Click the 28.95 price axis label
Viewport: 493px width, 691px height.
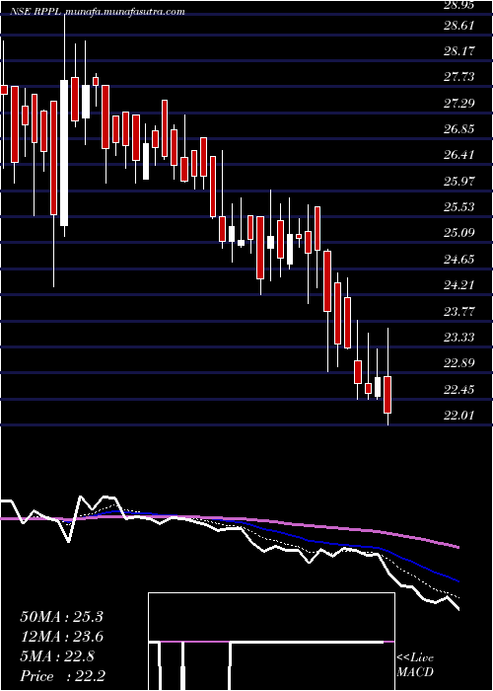(x=458, y=5)
